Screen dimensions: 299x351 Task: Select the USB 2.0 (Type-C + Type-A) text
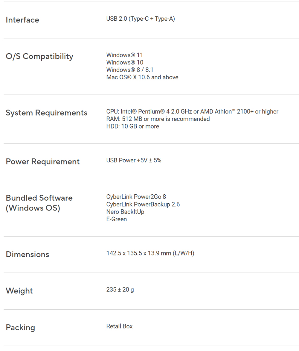[x=141, y=19]
